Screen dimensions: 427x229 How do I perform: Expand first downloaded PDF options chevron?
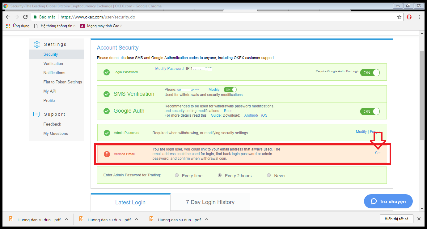point(66,219)
